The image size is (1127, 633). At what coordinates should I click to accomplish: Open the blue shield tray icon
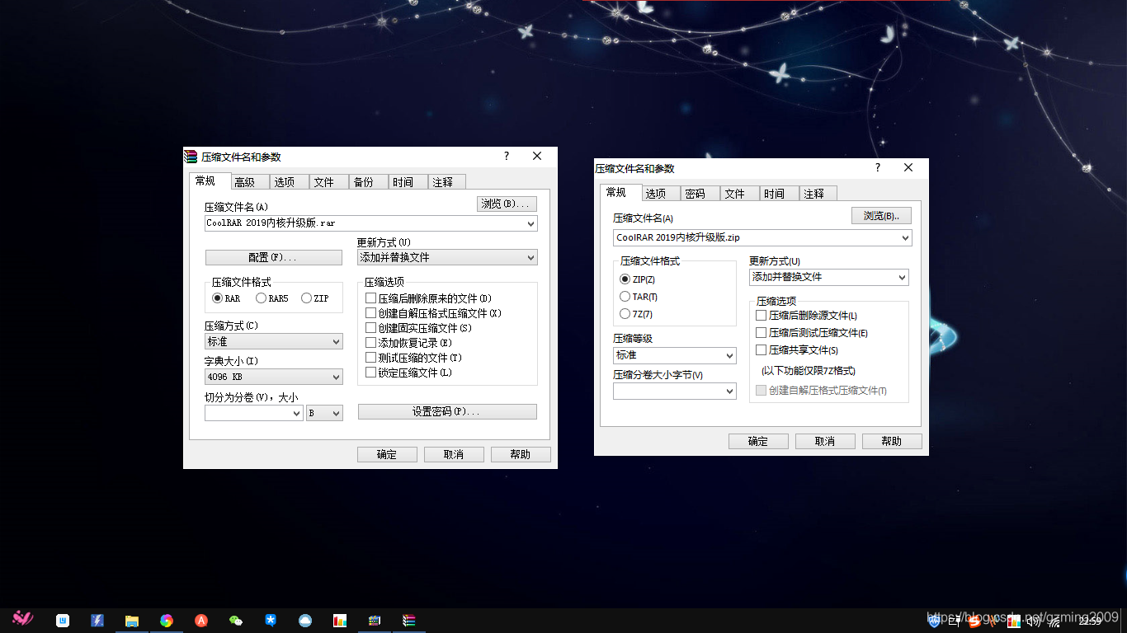[935, 621]
